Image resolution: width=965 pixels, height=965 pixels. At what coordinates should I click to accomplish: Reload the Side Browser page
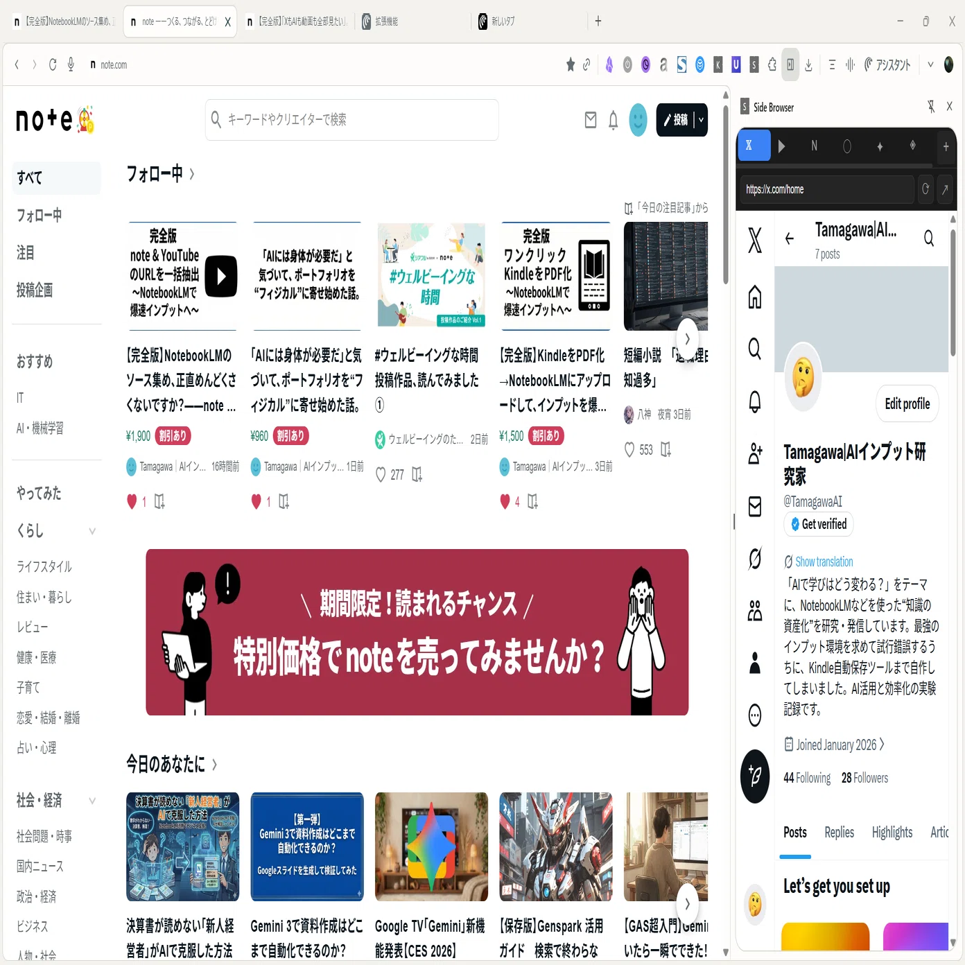925,189
